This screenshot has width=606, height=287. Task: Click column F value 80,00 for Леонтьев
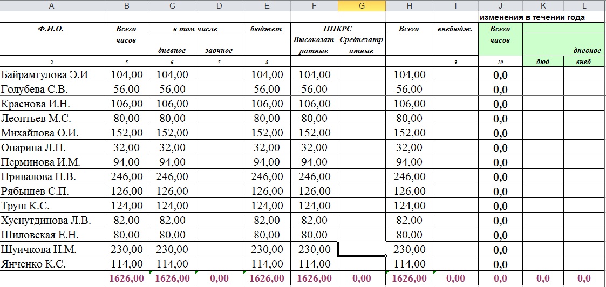point(314,118)
